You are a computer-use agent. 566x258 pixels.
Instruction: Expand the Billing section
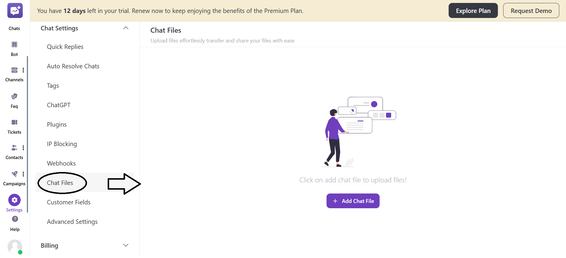pyautogui.click(x=126, y=245)
